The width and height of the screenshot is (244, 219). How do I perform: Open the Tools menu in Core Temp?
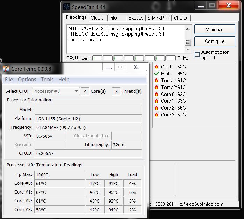(x=47, y=80)
